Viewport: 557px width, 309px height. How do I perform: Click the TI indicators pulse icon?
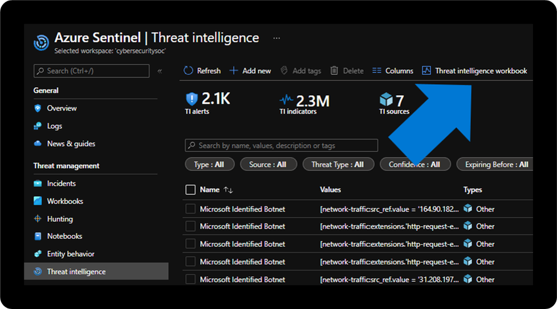click(x=286, y=99)
